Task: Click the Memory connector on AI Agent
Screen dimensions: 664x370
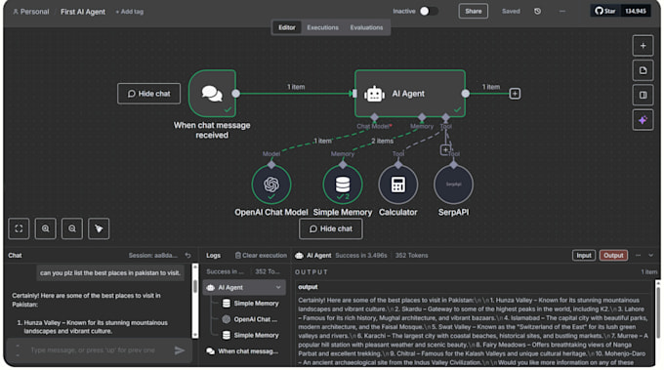Action: pos(422,117)
